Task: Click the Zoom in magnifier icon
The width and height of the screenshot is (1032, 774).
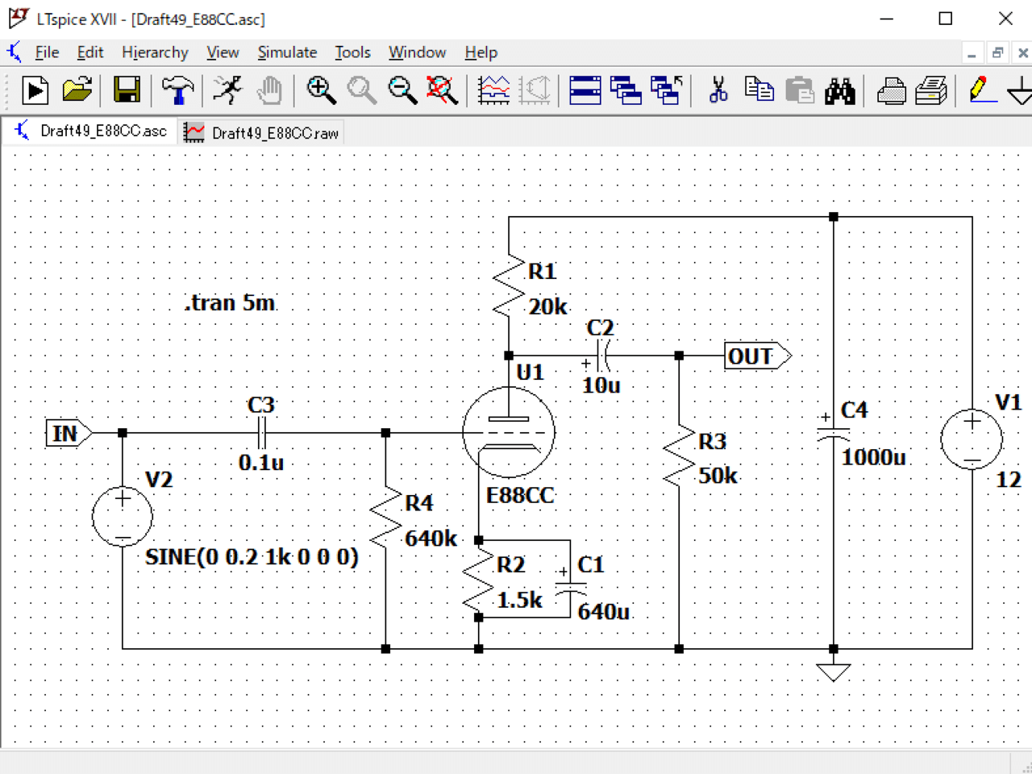Action: [321, 90]
